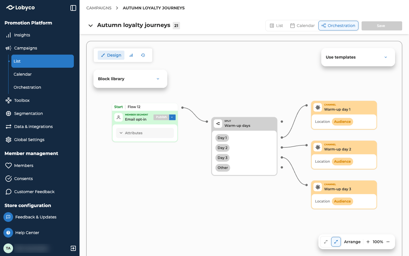
Task: Collapse the Autumn loyalty journeys header chevron
Action: [x=91, y=26]
